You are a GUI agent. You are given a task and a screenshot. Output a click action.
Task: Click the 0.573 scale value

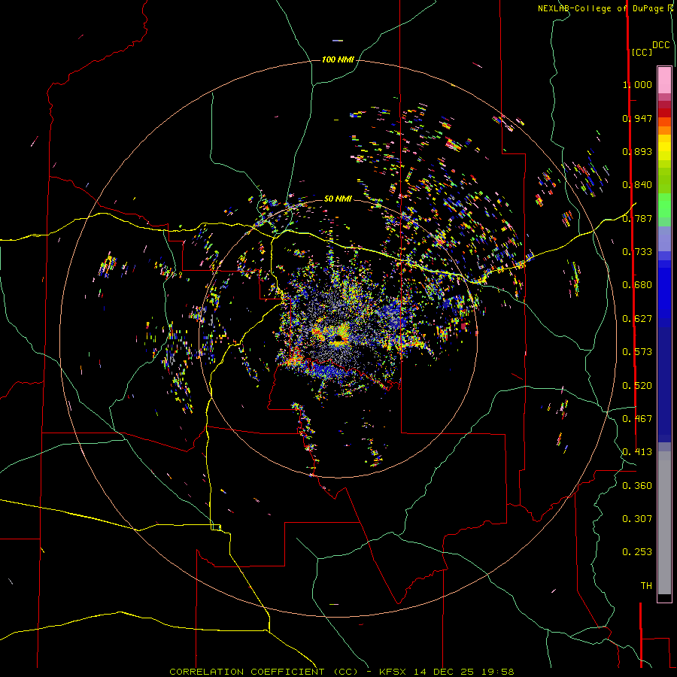click(x=637, y=352)
